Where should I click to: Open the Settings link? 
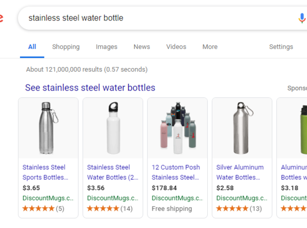pos(281,47)
